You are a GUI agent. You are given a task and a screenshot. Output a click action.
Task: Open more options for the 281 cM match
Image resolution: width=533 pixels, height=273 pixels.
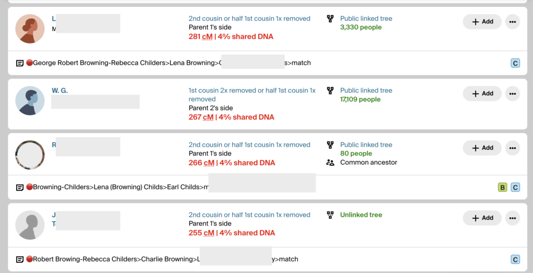click(x=513, y=22)
